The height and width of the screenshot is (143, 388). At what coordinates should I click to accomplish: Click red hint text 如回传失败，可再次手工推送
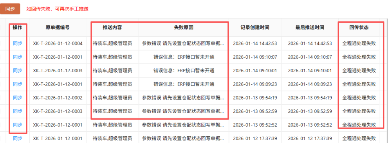point(58,9)
